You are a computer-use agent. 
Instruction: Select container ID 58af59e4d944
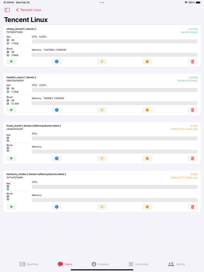tap(15, 80)
